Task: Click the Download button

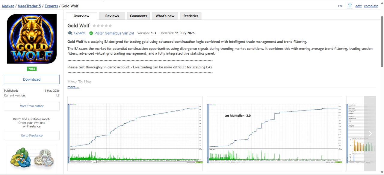Action: (x=32, y=79)
